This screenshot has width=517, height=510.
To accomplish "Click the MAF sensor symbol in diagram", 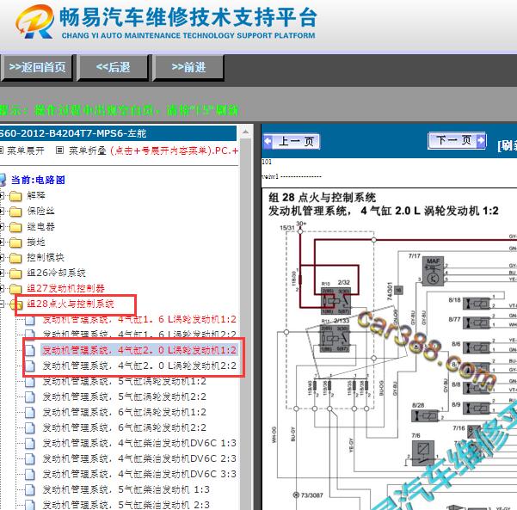I will point(433,271).
